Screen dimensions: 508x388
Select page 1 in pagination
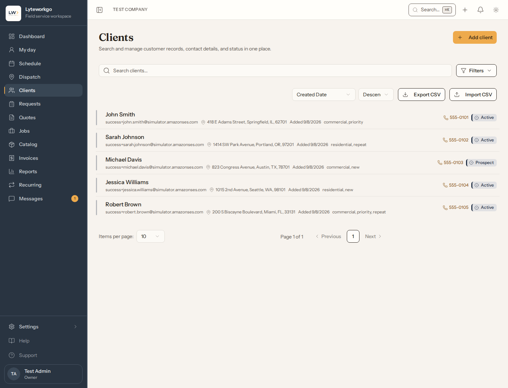click(x=353, y=236)
